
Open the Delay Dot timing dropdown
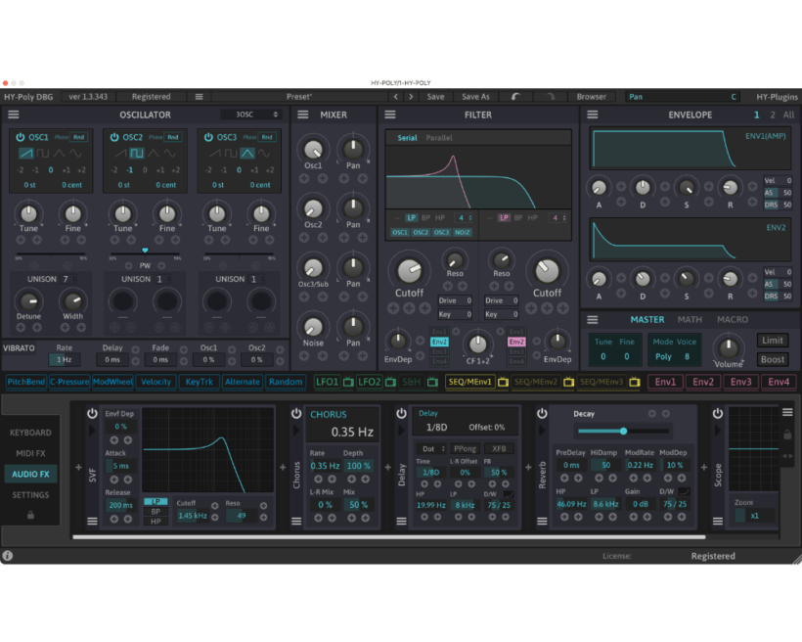(x=430, y=449)
